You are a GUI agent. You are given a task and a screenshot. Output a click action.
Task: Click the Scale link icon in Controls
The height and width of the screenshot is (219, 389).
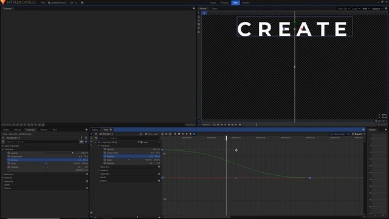pos(46,164)
